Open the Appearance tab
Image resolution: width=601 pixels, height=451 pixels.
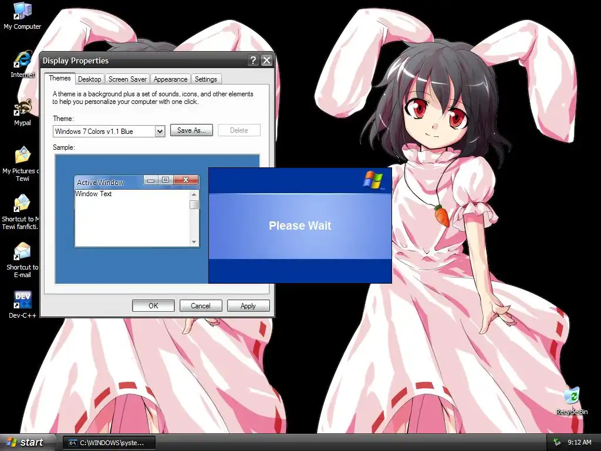point(170,79)
